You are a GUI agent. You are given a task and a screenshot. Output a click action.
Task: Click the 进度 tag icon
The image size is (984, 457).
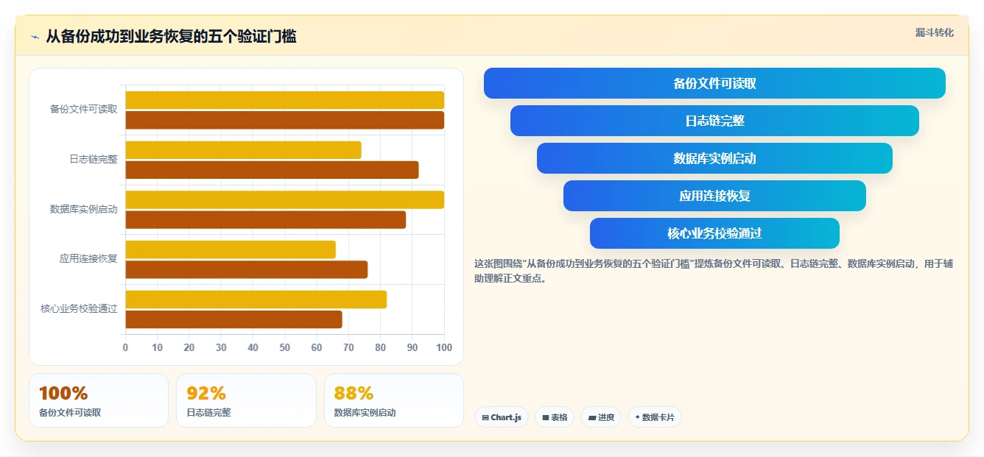click(x=592, y=417)
